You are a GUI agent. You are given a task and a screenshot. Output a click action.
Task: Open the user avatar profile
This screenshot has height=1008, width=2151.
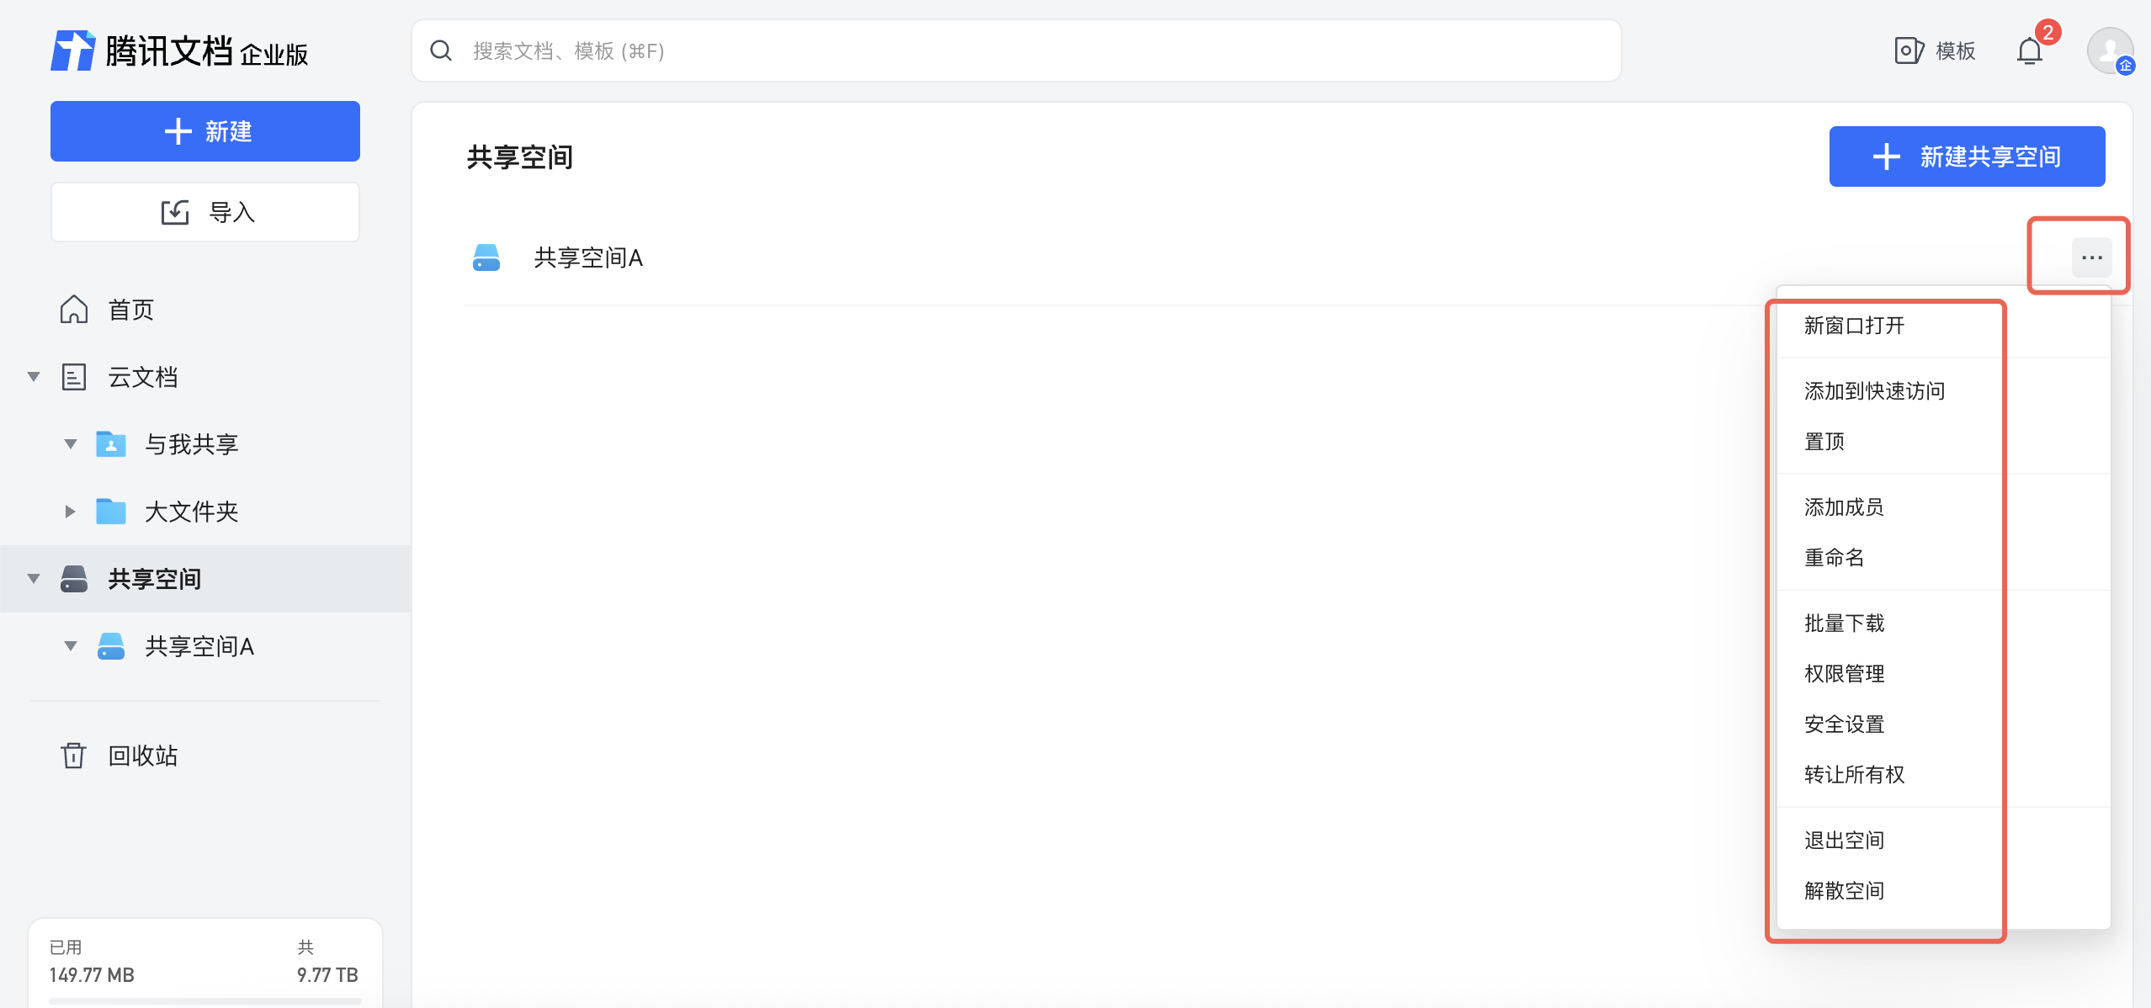pyautogui.click(x=2109, y=51)
